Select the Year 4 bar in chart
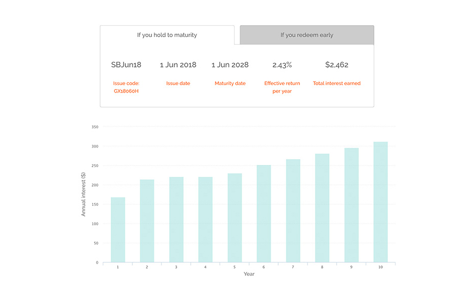Image resolution: width=473 pixels, height=302 pixels. pyautogui.click(x=205, y=219)
